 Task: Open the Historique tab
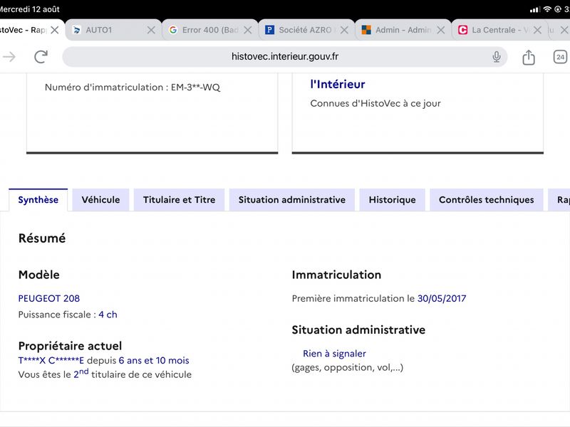coord(393,200)
